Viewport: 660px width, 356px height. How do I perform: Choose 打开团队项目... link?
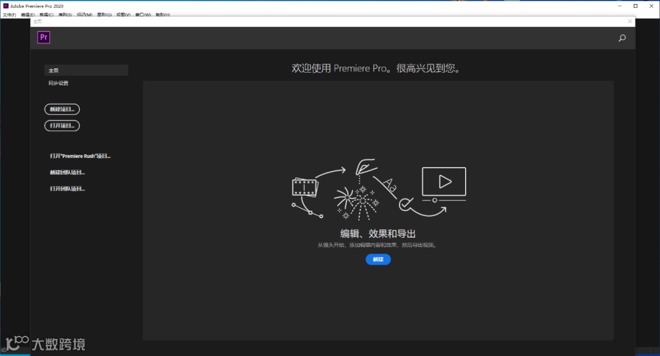67,188
